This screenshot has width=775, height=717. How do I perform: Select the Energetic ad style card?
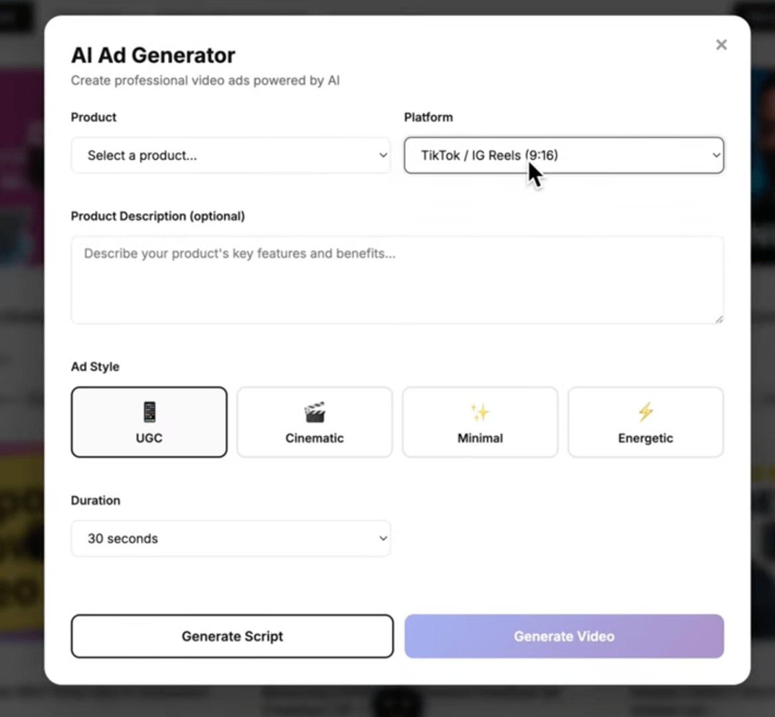click(x=645, y=422)
